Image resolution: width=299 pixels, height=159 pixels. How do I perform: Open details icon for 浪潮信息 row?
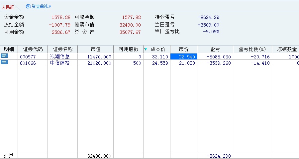(x=4, y=56)
